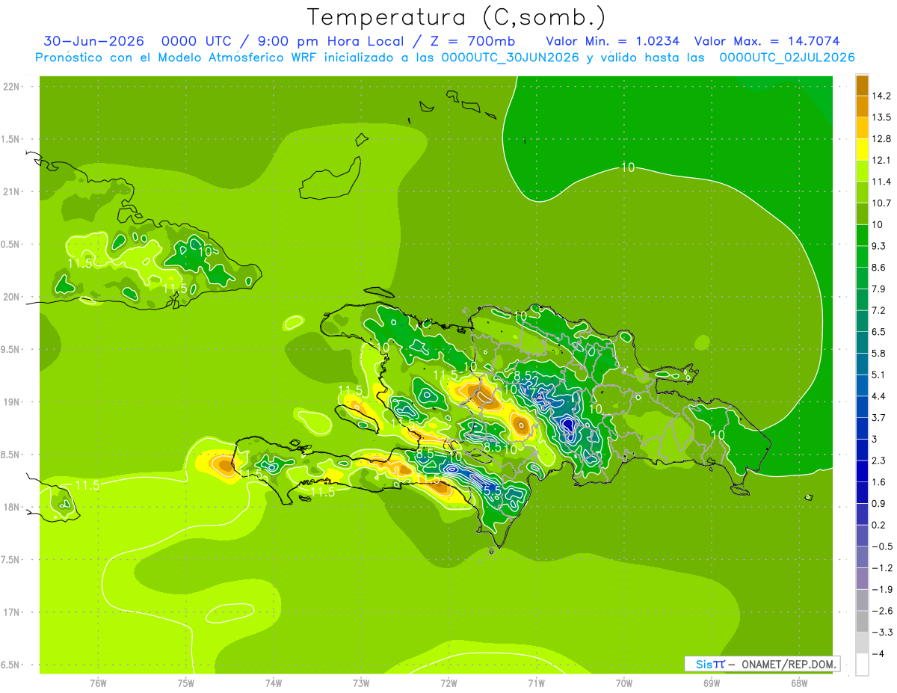Click the "18N" latitude axis label
Image resolution: width=897 pixels, height=693 pixels.
click(12, 507)
